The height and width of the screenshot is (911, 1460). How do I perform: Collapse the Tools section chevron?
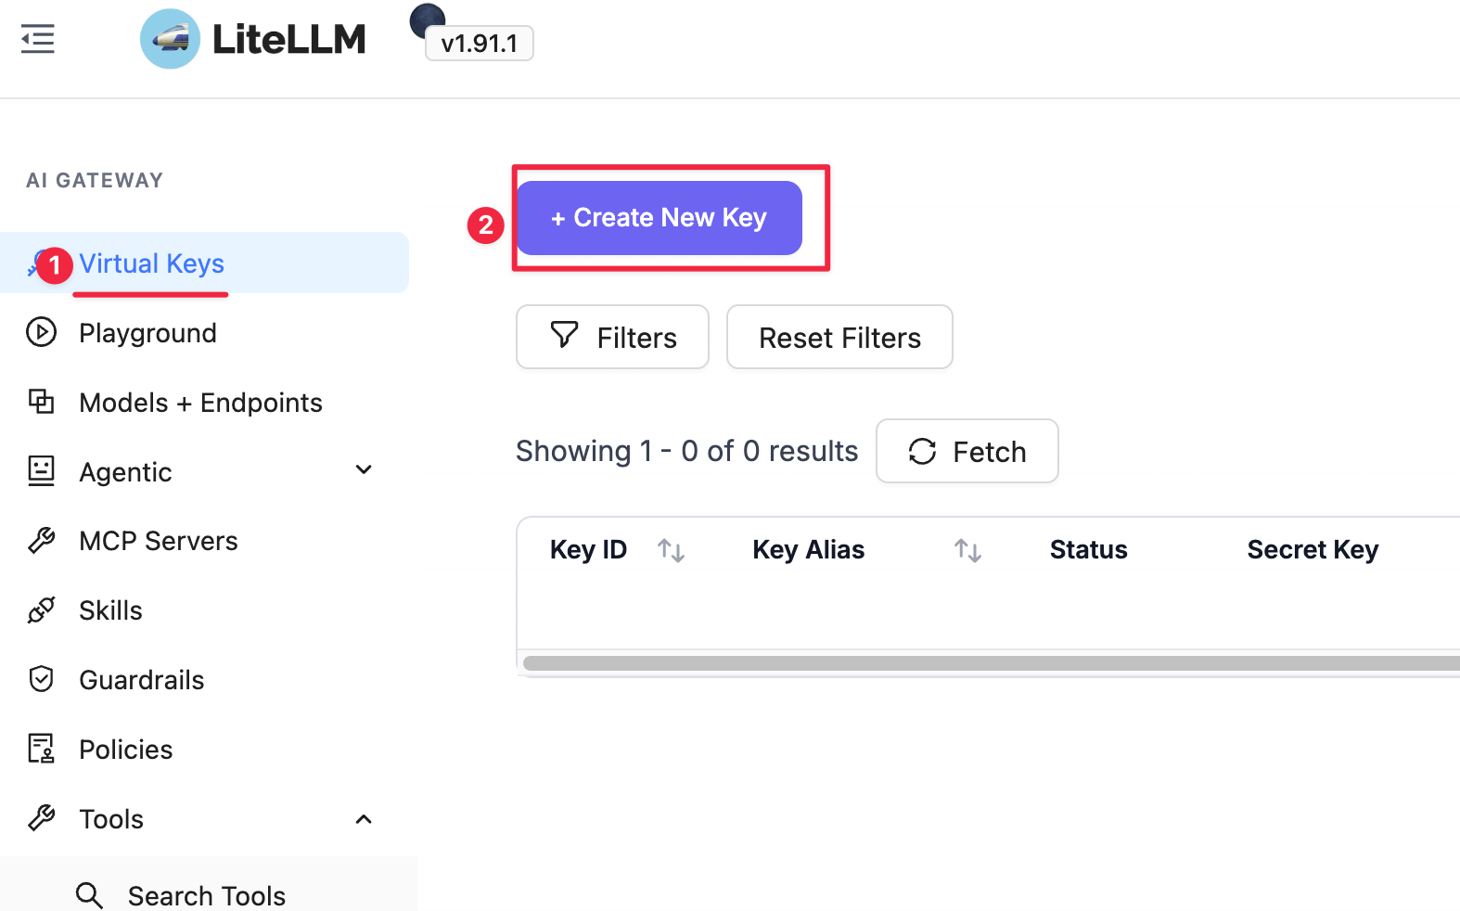[364, 819]
